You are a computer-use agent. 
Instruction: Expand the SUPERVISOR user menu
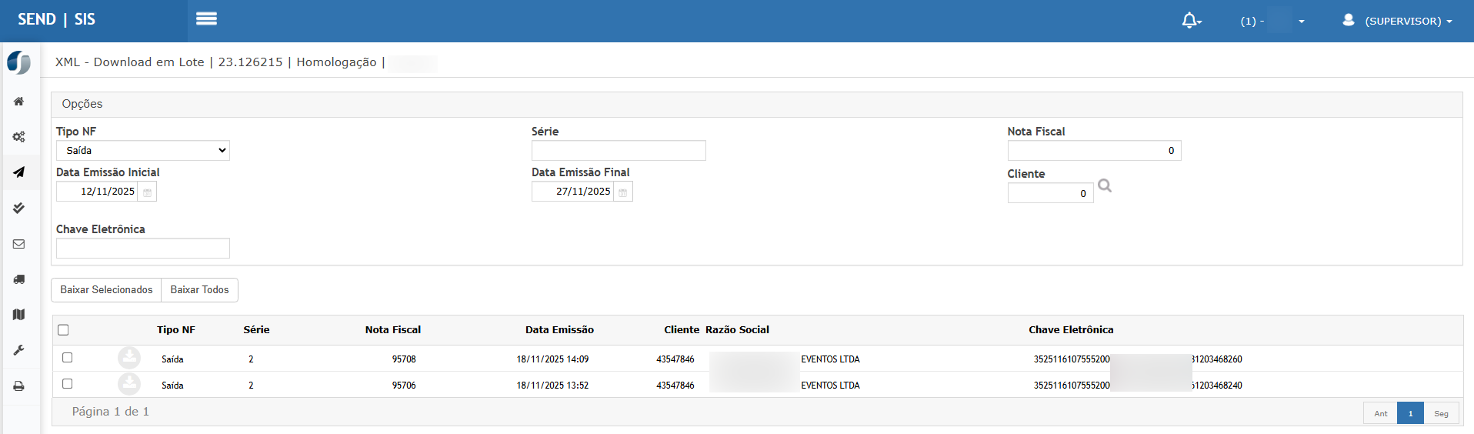(1398, 21)
